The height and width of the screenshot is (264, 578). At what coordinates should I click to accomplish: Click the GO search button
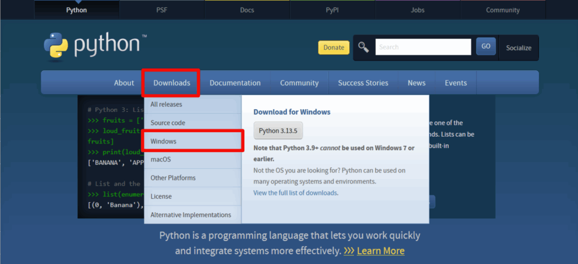pos(486,46)
